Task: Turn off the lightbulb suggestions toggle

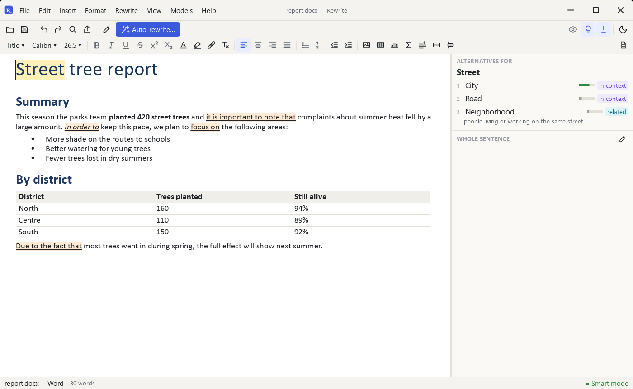Action: point(588,30)
